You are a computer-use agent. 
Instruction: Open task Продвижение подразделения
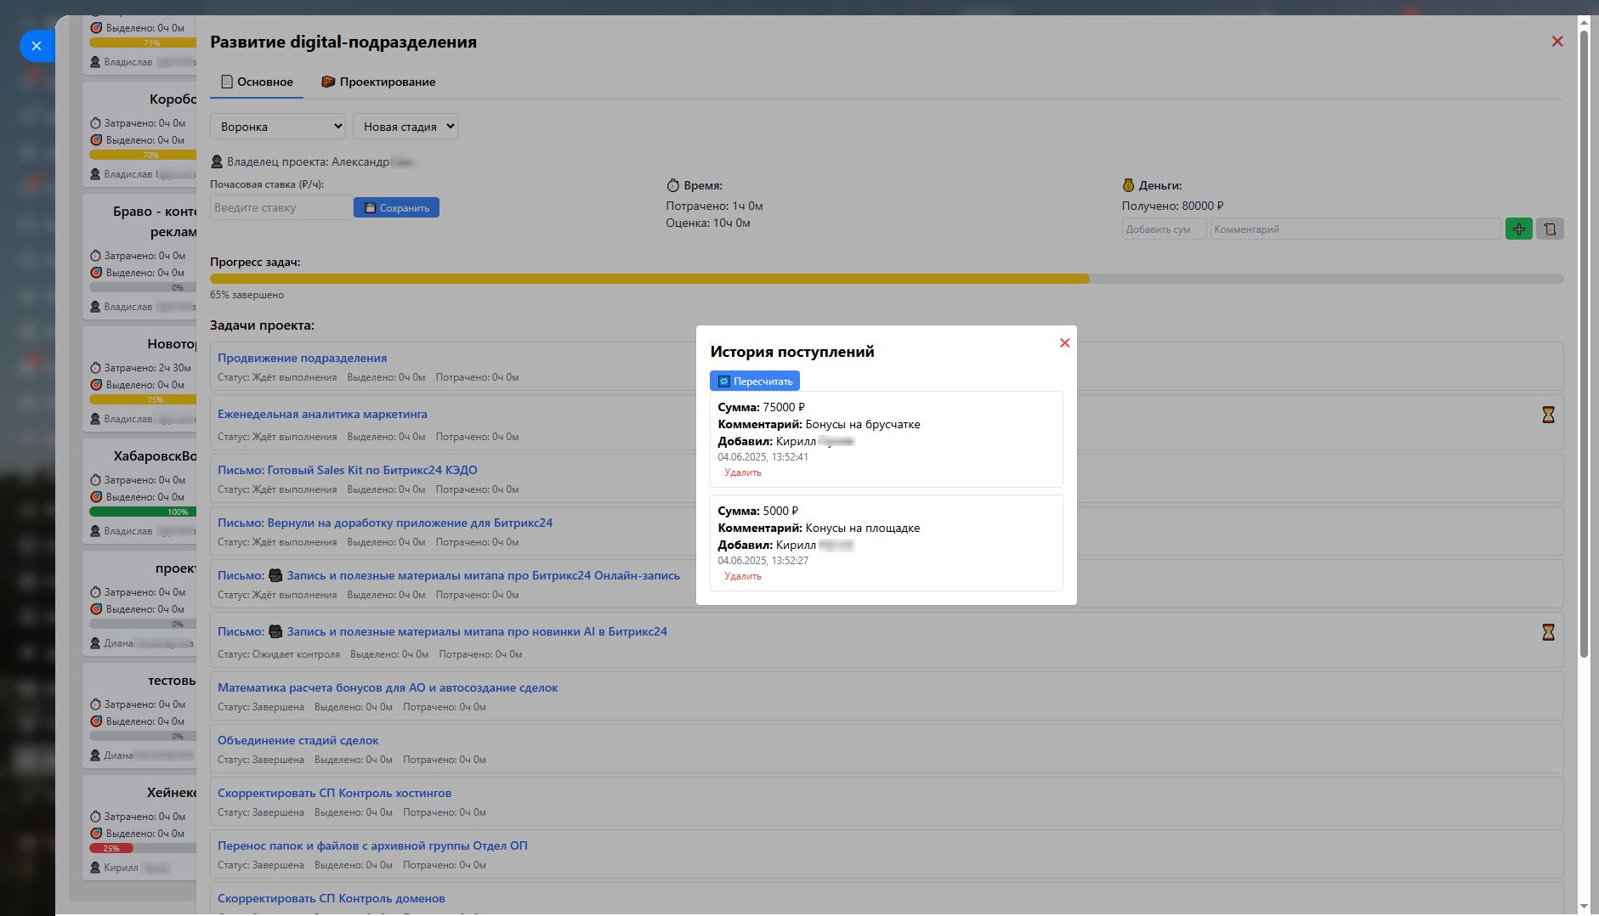click(x=302, y=358)
